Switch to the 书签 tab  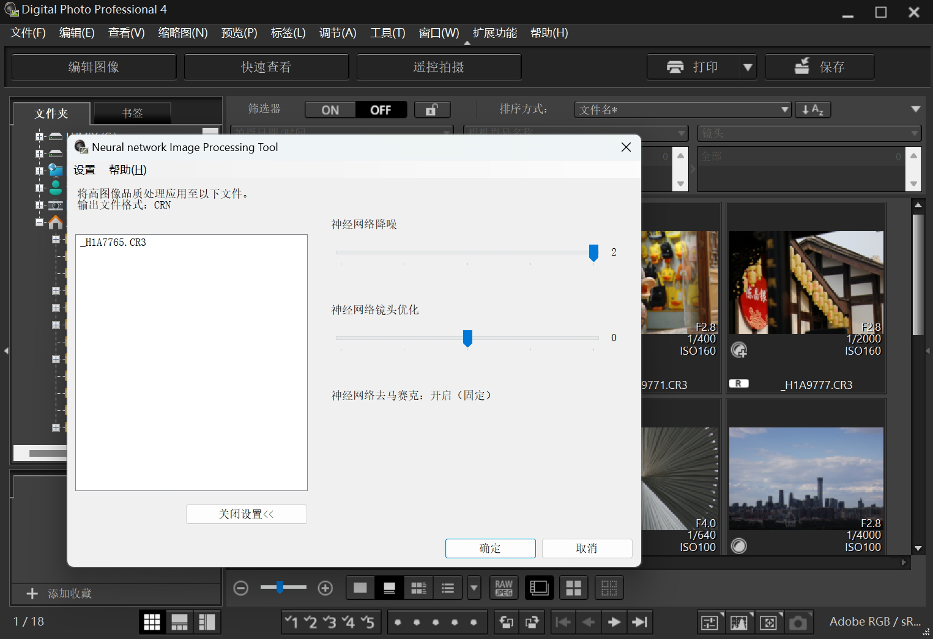(x=132, y=113)
